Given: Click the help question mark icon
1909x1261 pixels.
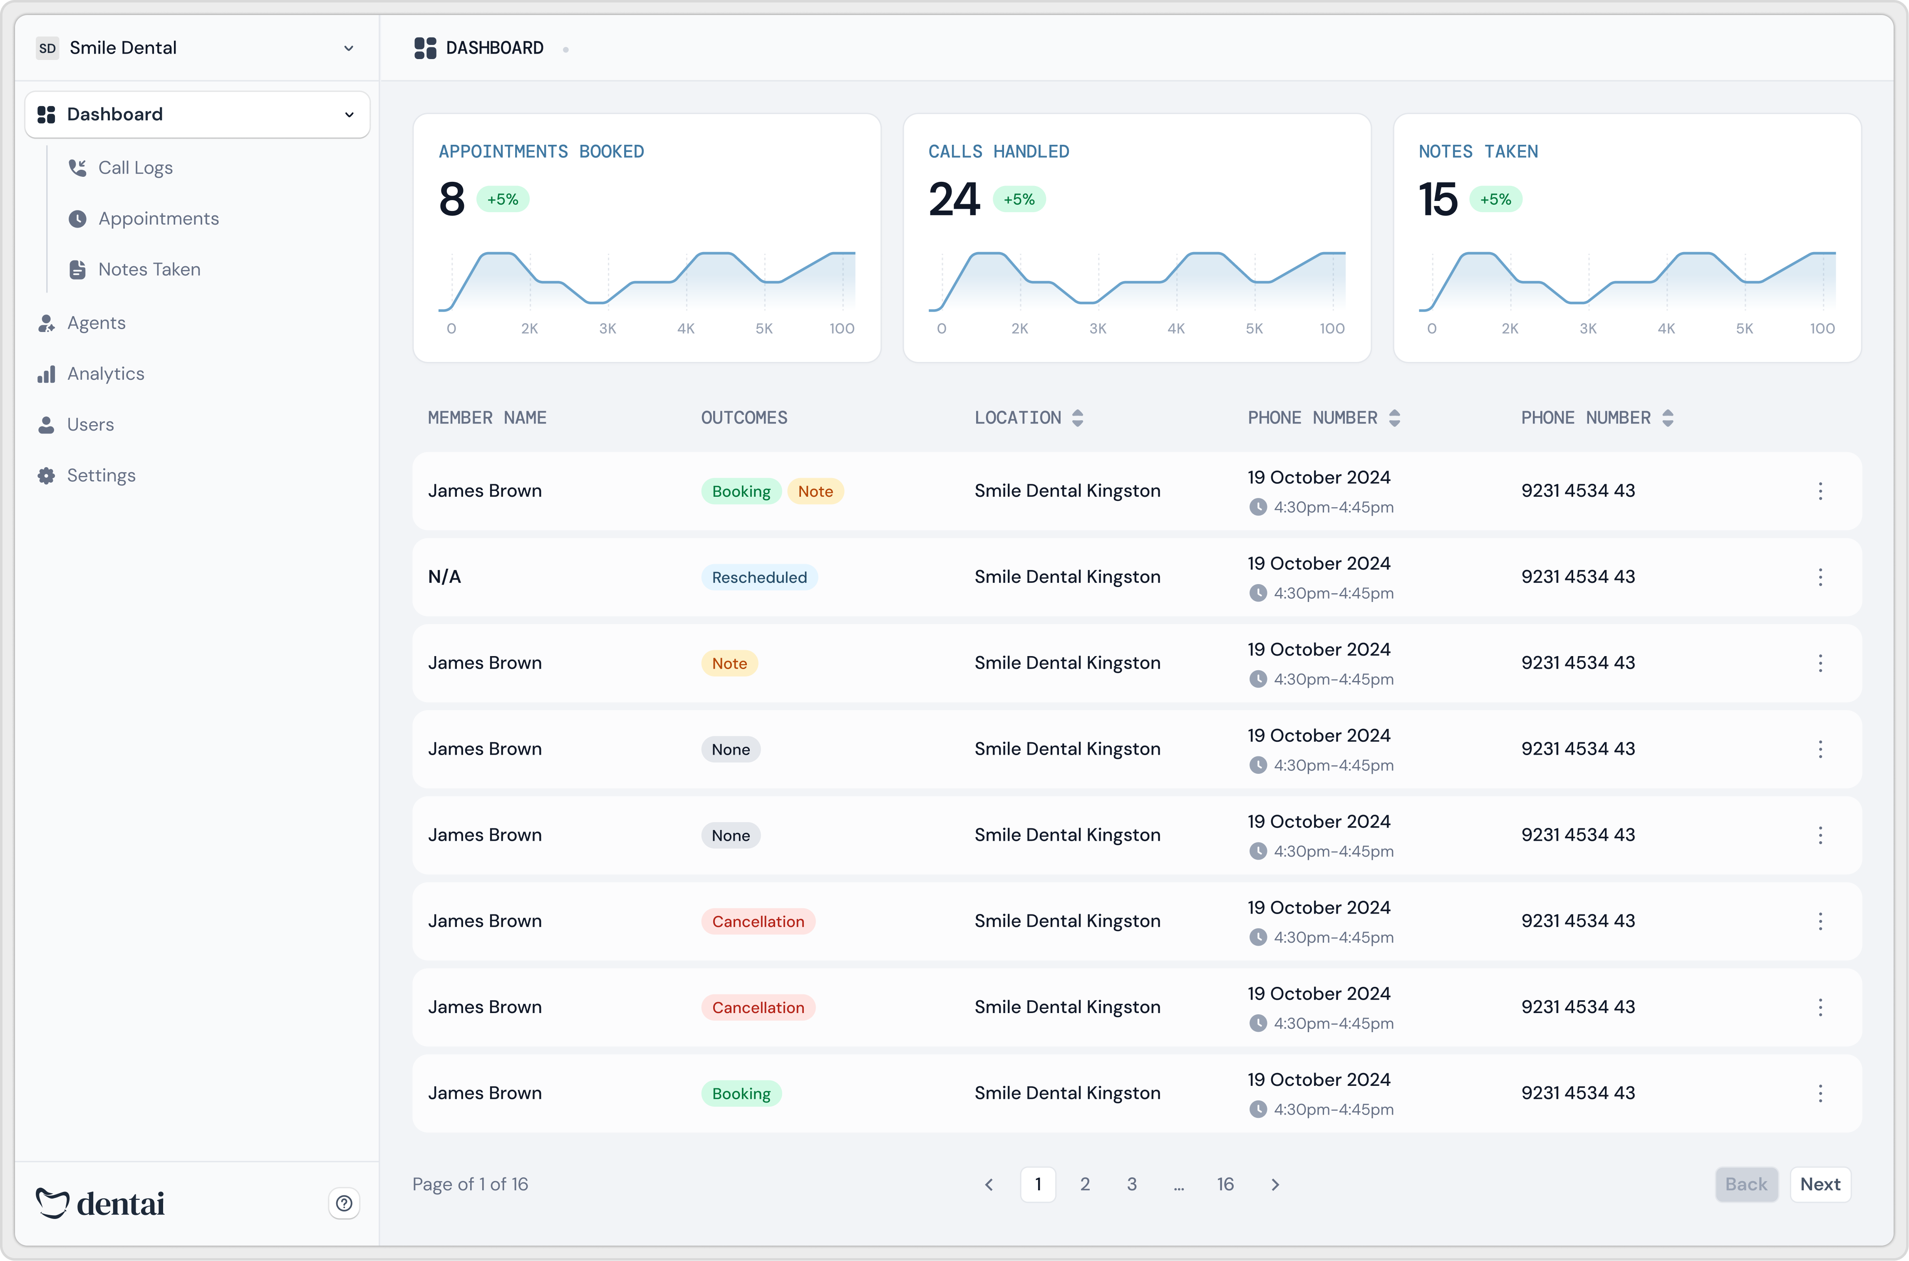Looking at the screenshot, I should click(x=344, y=1203).
